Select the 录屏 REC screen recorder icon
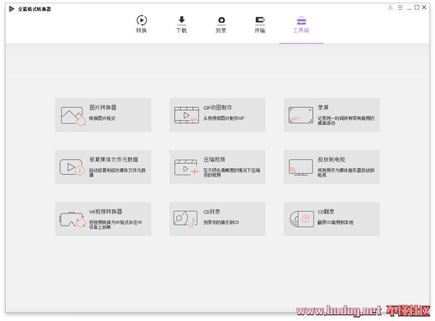The width and height of the screenshot is (435, 321). point(301,115)
